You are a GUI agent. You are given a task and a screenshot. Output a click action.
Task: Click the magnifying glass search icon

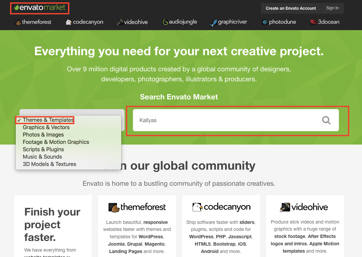[x=326, y=120]
